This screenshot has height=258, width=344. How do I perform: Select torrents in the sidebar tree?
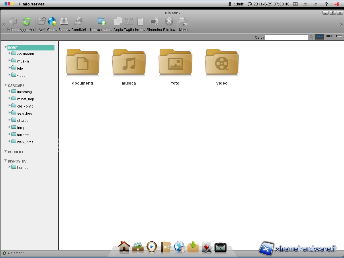coord(23,135)
